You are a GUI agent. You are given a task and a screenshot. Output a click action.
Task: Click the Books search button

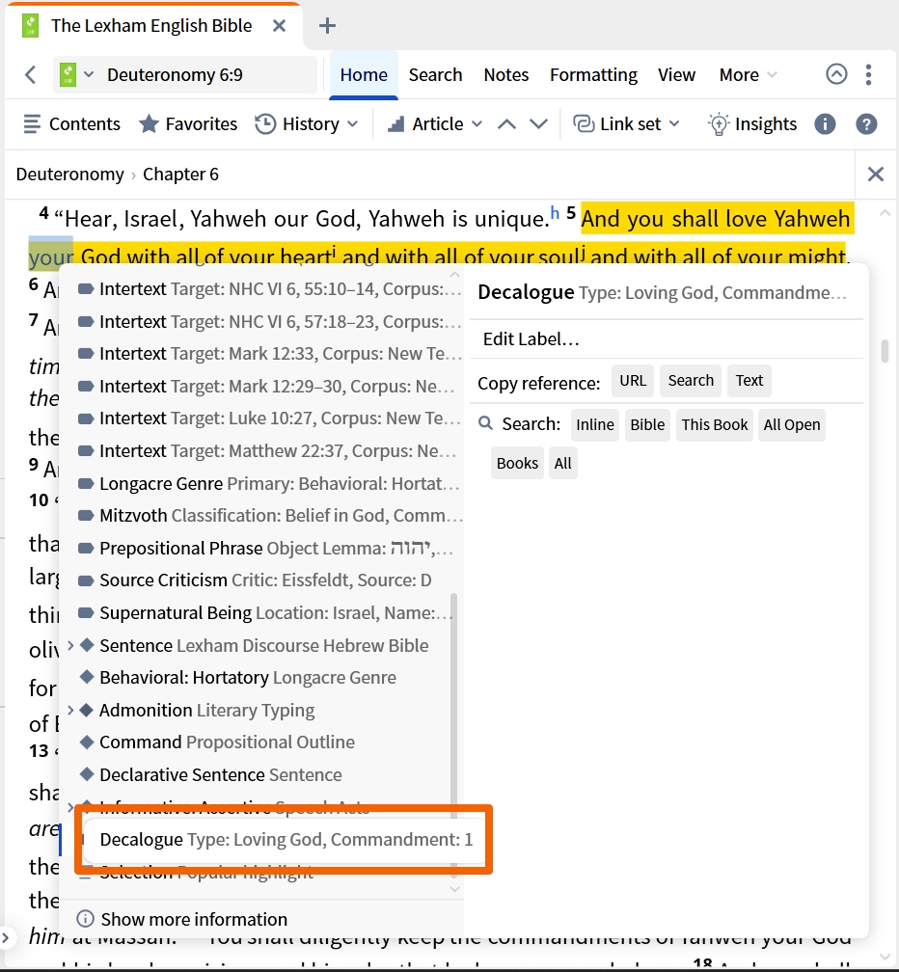[x=517, y=463]
